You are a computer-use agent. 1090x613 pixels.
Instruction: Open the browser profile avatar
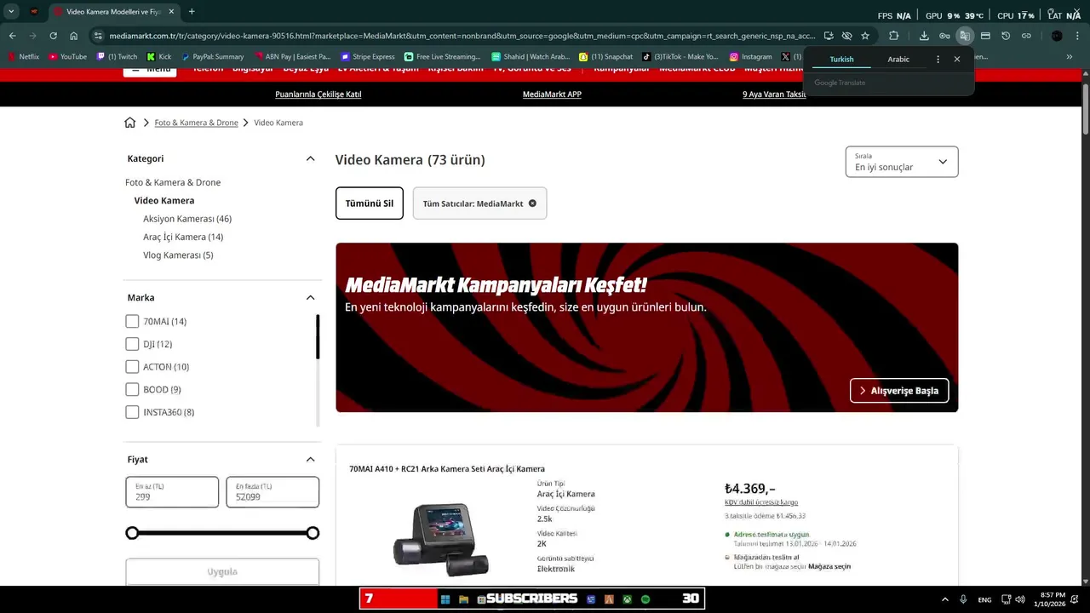(1057, 36)
